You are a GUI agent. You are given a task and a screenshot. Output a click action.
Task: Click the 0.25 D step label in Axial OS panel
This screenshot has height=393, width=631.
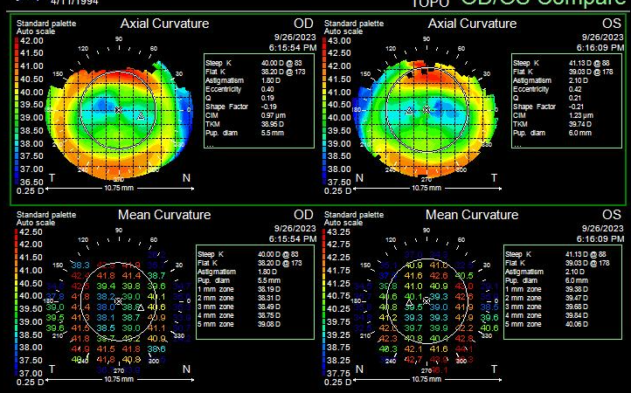click(x=337, y=191)
